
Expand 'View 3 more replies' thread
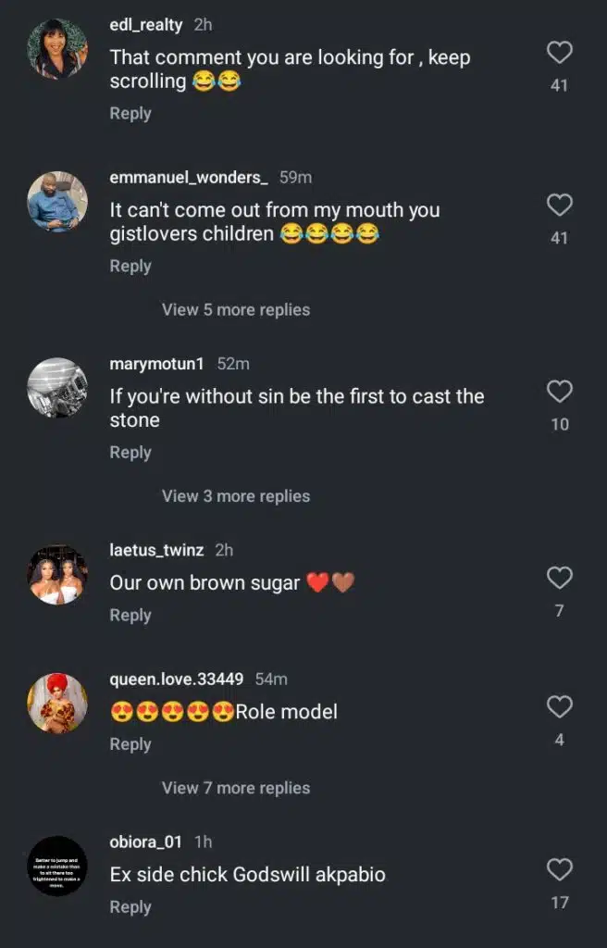[x=236, y=496]
